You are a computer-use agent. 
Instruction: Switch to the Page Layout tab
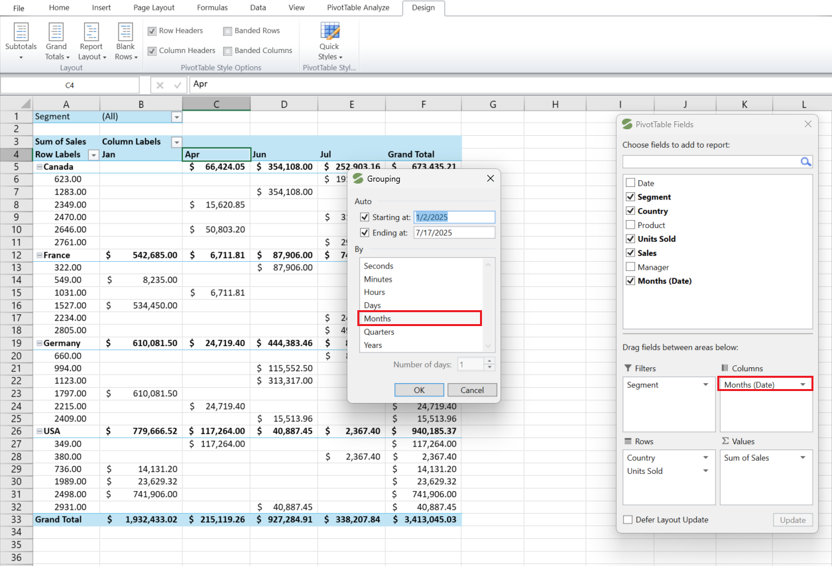coord(154,8)
